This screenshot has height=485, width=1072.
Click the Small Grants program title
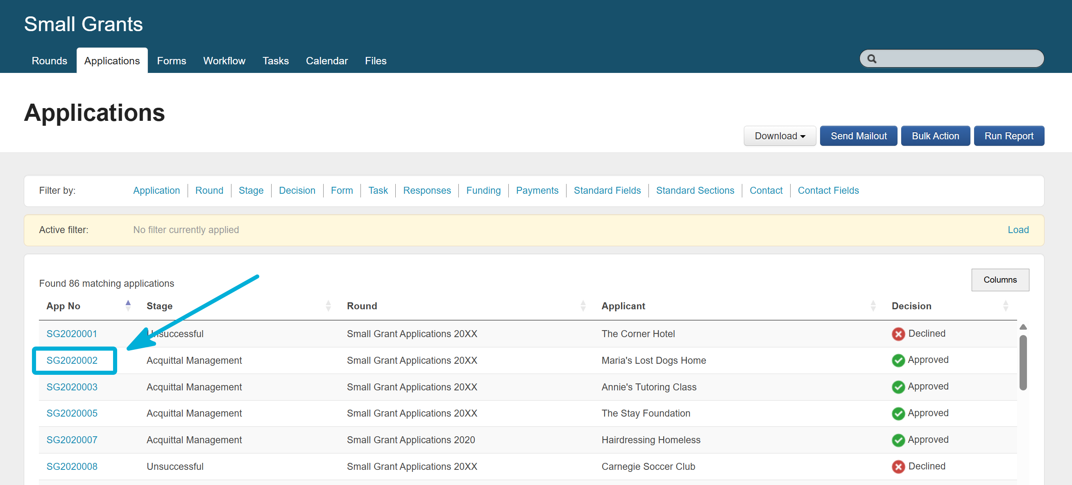tap(84, 24)
